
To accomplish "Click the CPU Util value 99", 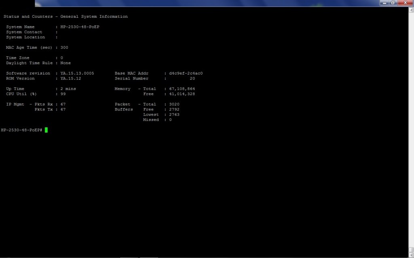I will click(63, 94).
